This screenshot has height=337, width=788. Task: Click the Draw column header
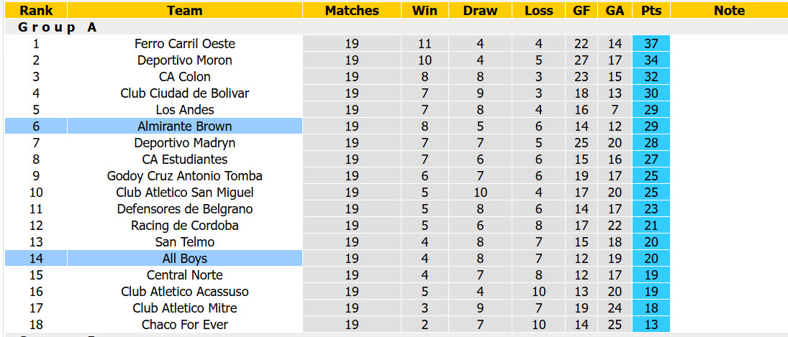[480, 10]
